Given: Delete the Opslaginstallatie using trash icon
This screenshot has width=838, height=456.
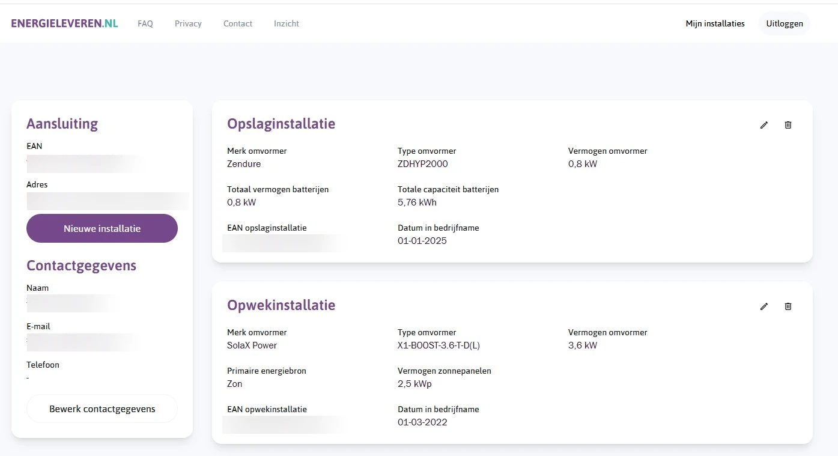Looking at the screenshot, I should pyautogui.click(x=788, y=125).
